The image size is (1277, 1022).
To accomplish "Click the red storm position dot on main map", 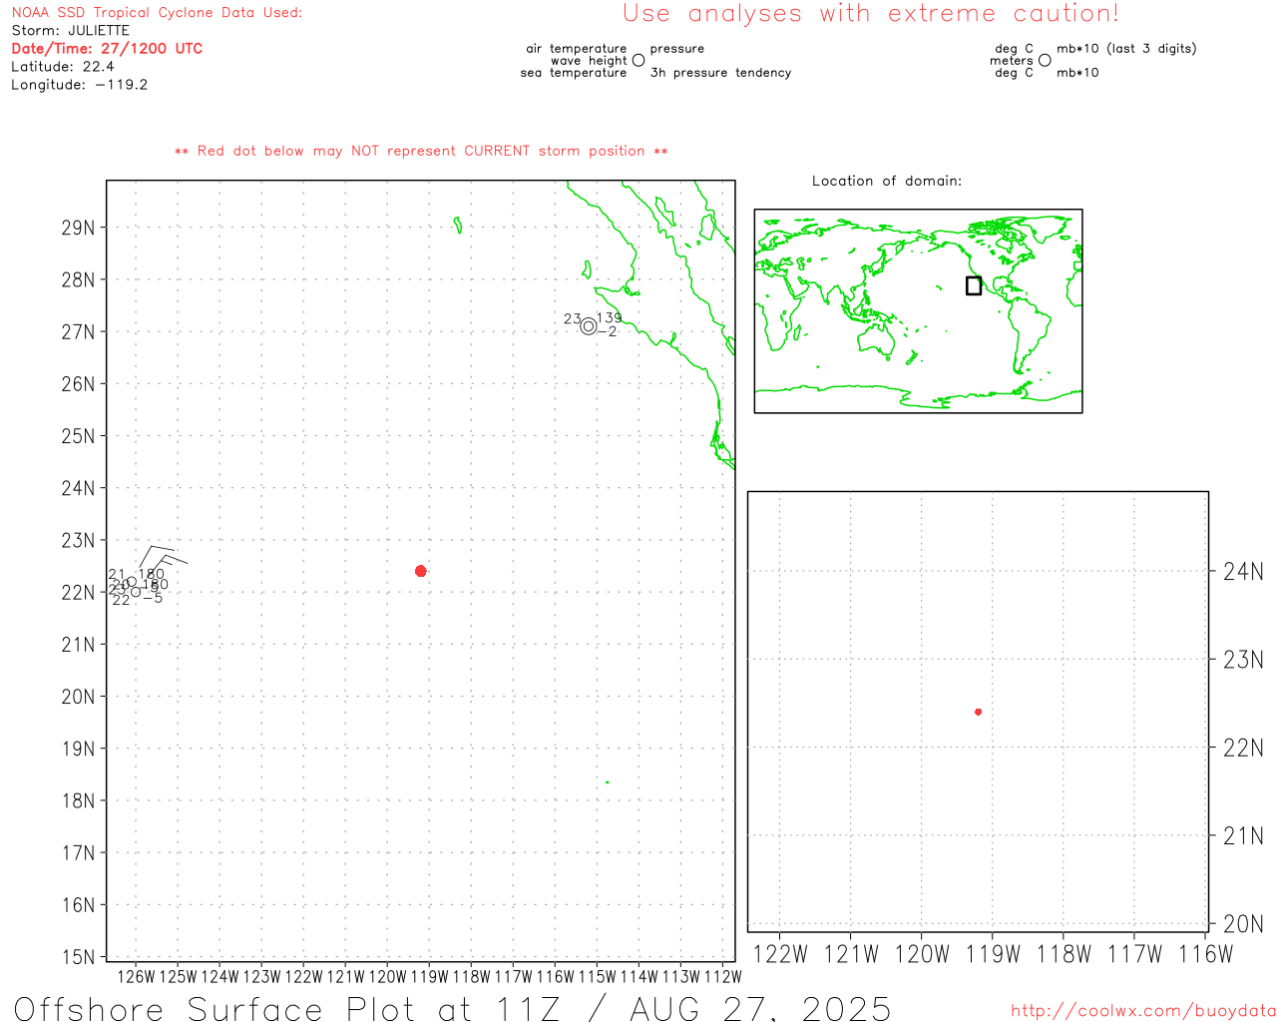I will click(421, 571).
